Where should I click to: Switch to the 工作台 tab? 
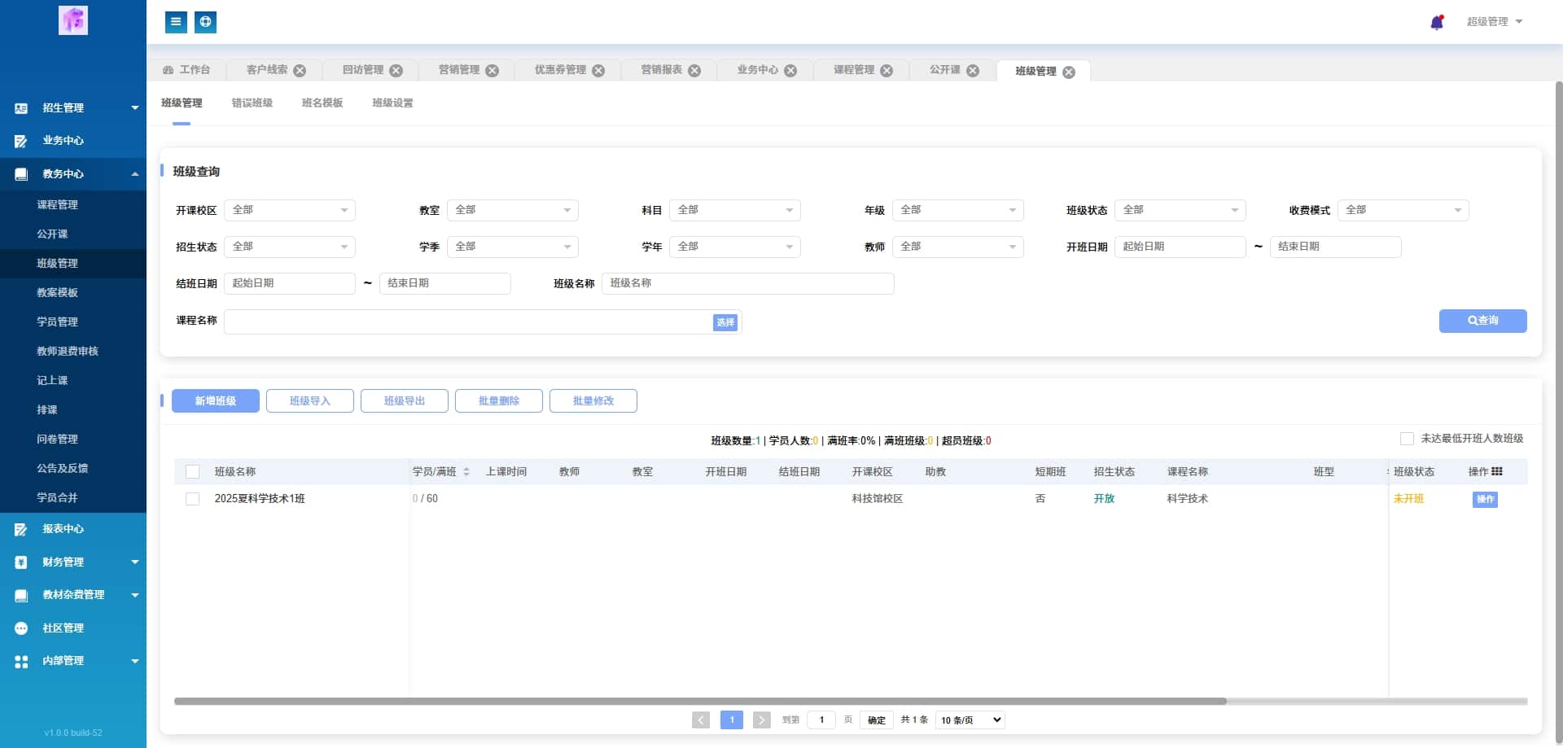click(x=186, y=70)
